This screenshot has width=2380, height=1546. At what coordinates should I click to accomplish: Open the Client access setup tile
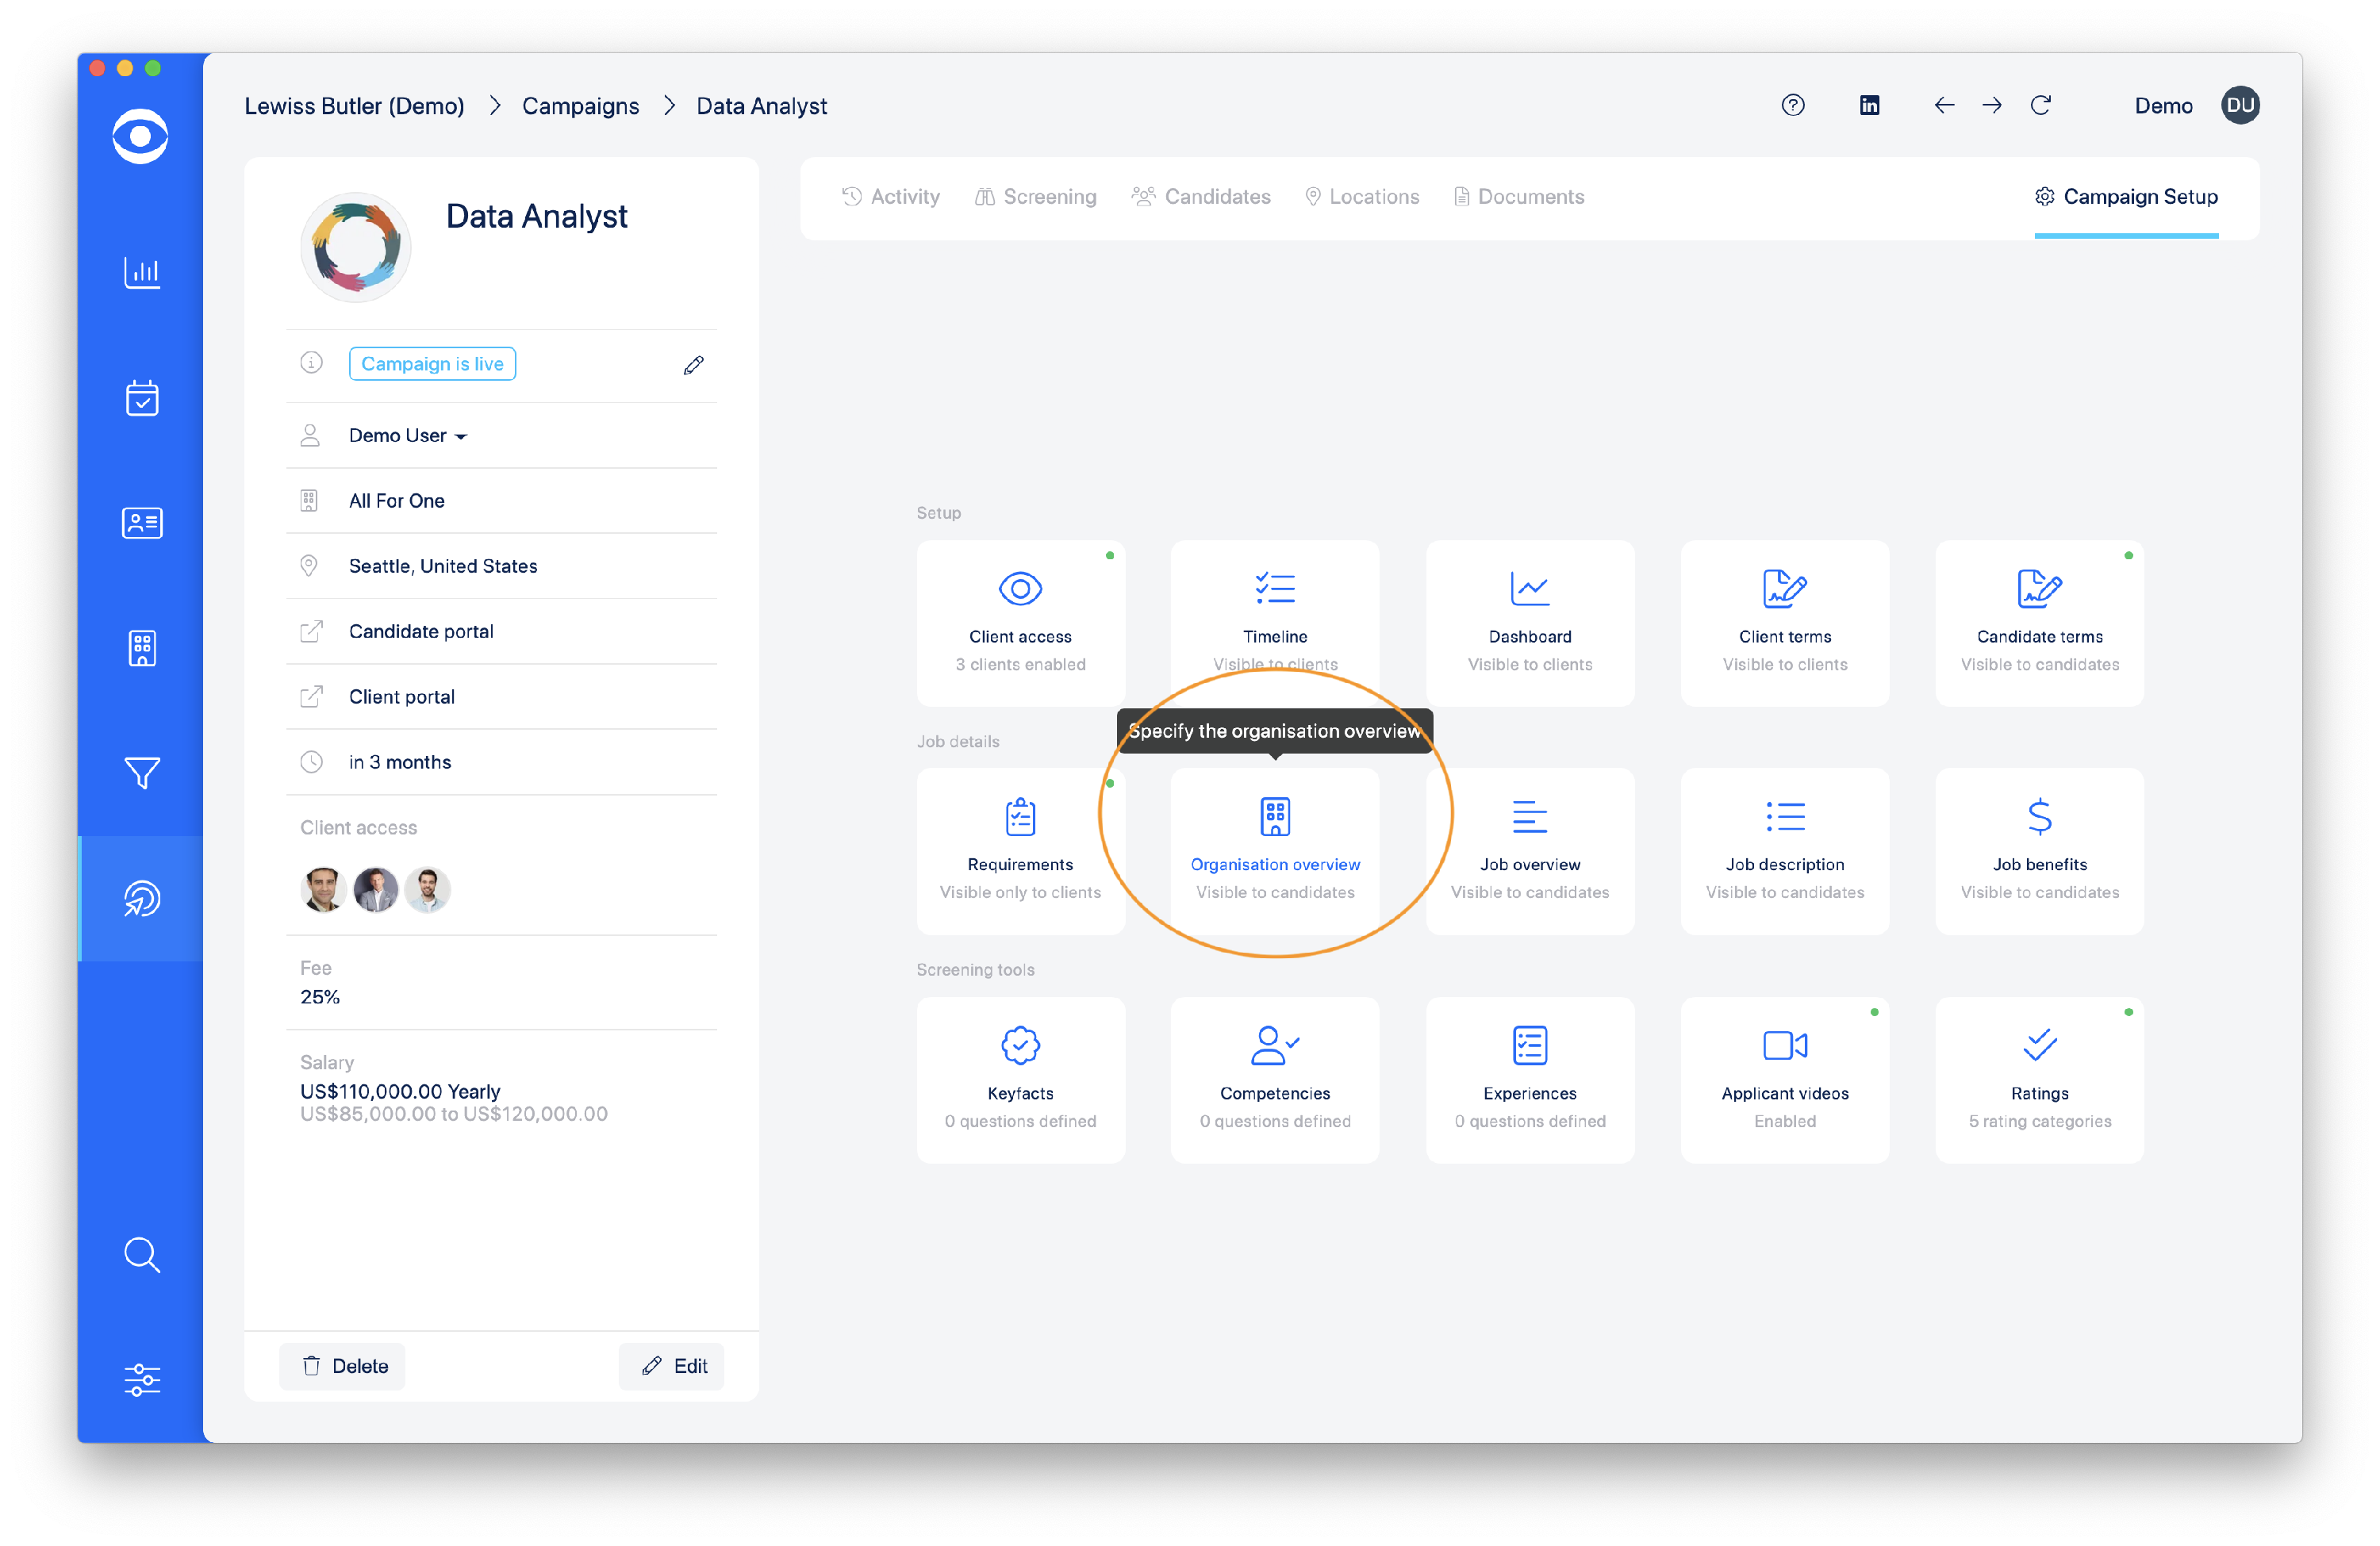pyautogui.click(x=1020, y=623)
